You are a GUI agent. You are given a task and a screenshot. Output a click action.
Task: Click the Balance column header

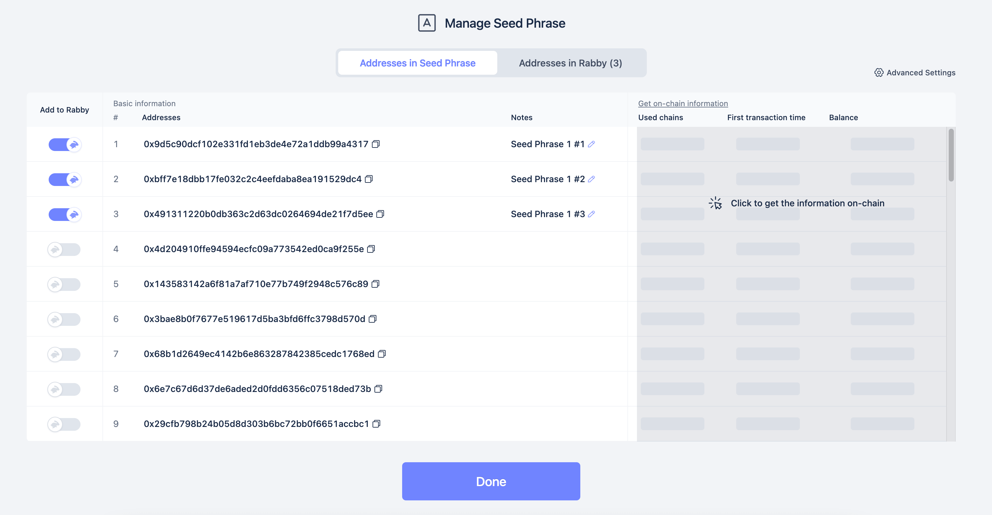point(843,117)
